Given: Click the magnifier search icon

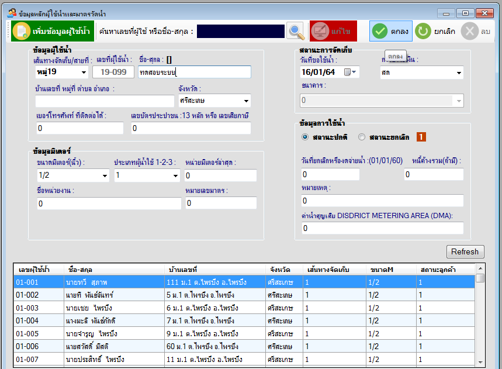Looking at the screenshot, I should pyautogui.click(x=296, y=31).
